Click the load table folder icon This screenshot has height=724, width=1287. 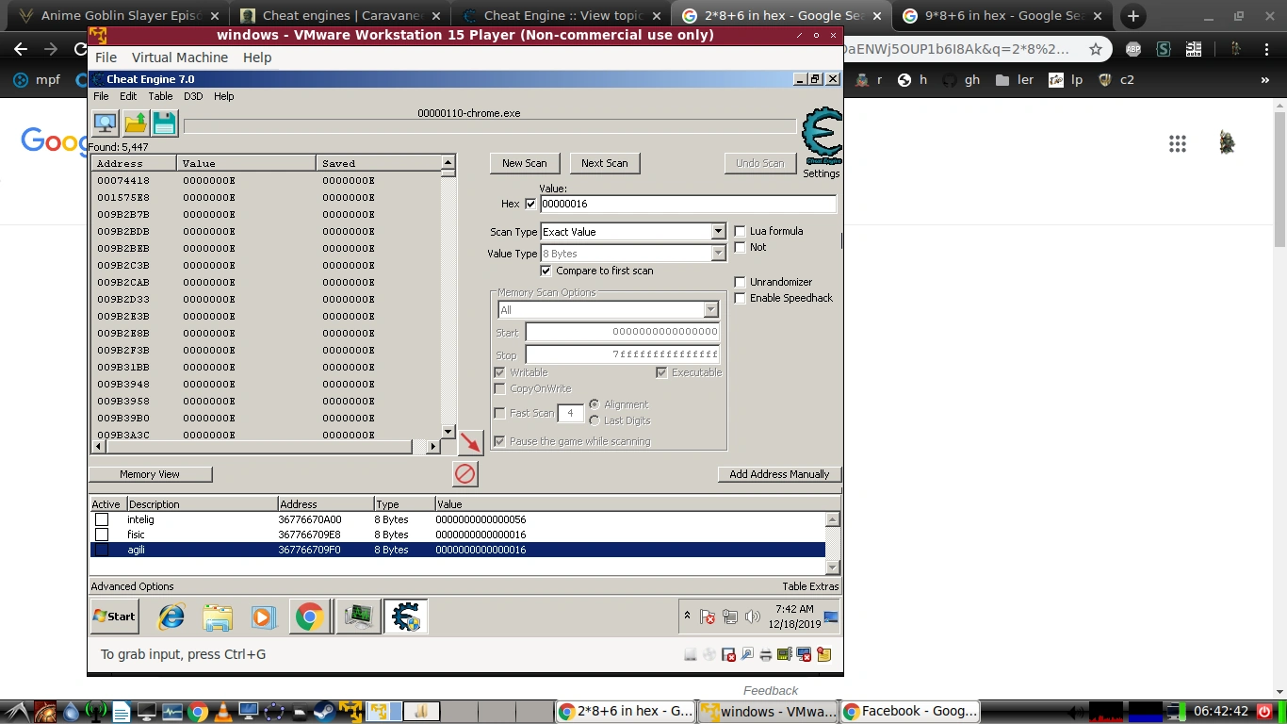point(136,123)
